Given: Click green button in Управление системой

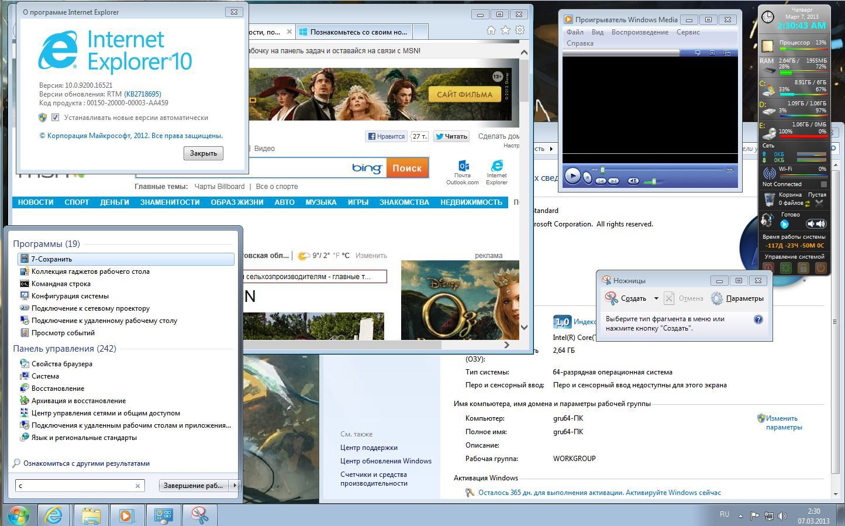Looking at the screenshot, I should click(785, 268).
